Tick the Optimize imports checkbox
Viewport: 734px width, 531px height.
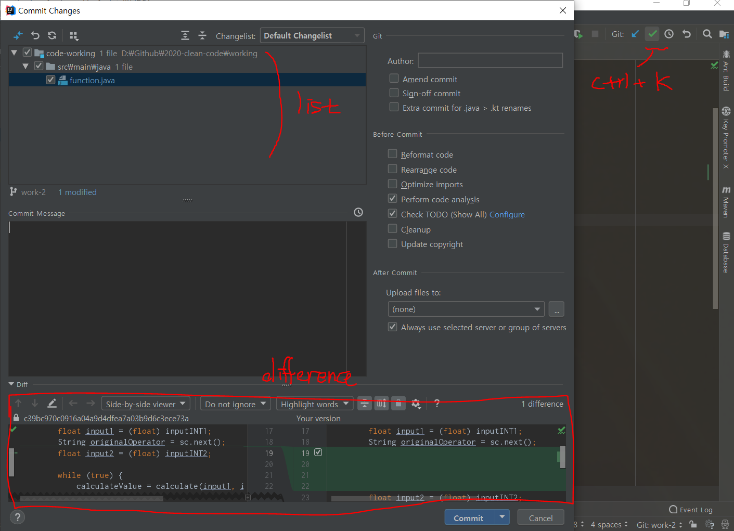393,184
